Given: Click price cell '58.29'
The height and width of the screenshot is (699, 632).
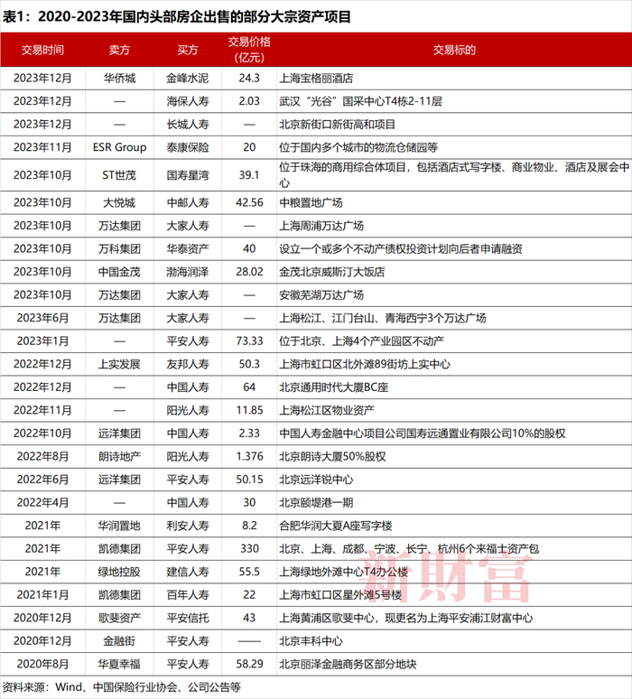Looking at the screenshot, I should (x=249, y=664).
